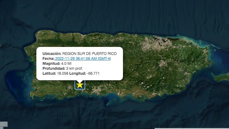Click the bold Fecha label in popup

48,59
